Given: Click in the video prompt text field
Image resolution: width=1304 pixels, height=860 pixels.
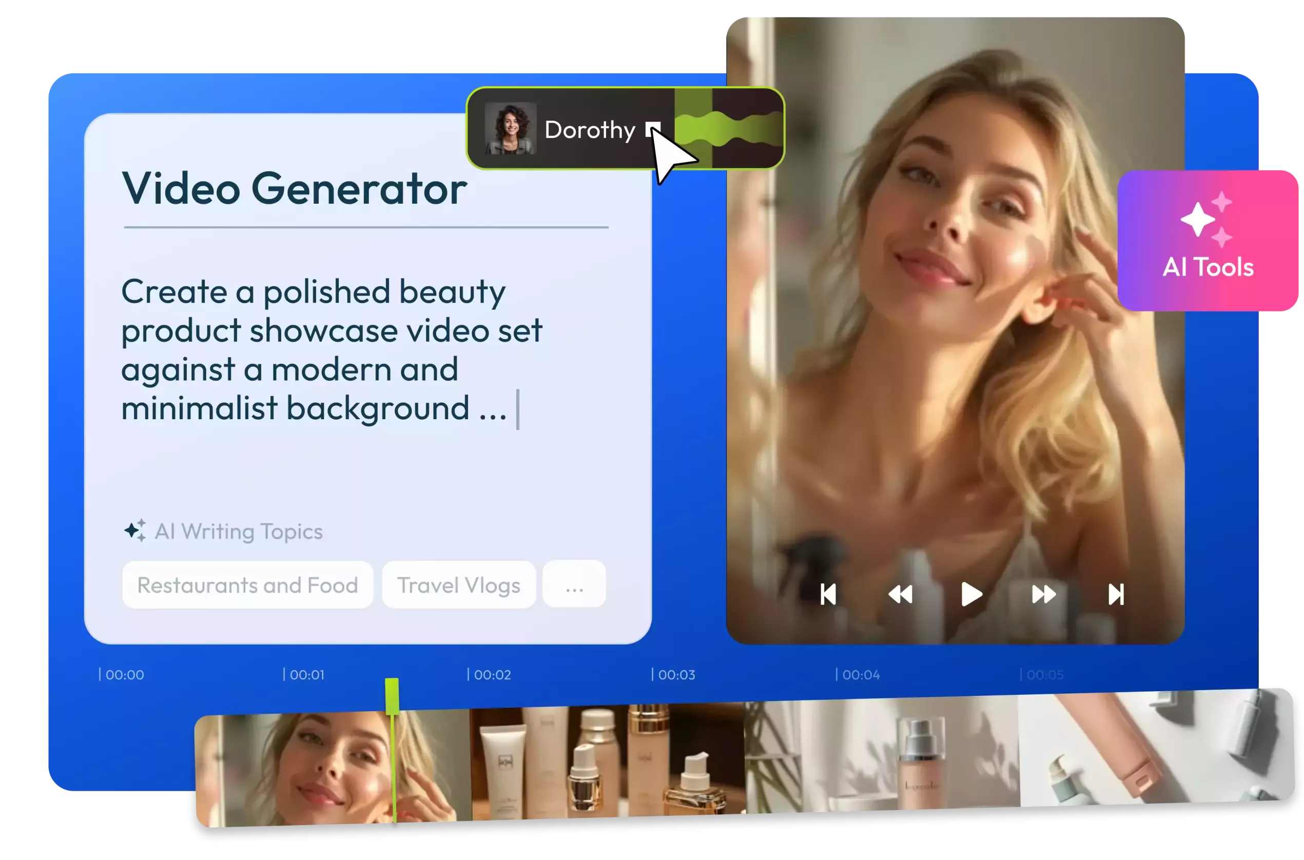Looking at the screenshot, I should (x=329, y=351).
